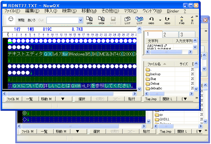This screenshot has height=144, width=211.
Task: Select the backup folder in file list
Action: click(153, 74)
